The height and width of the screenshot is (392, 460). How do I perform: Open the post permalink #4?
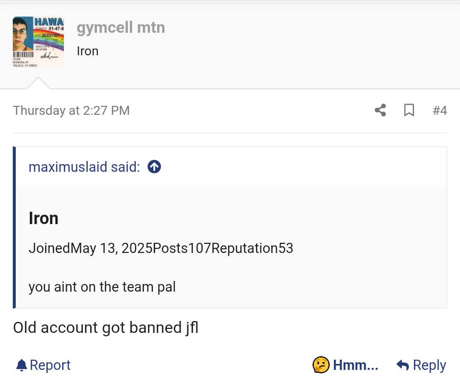coord(440,111)
